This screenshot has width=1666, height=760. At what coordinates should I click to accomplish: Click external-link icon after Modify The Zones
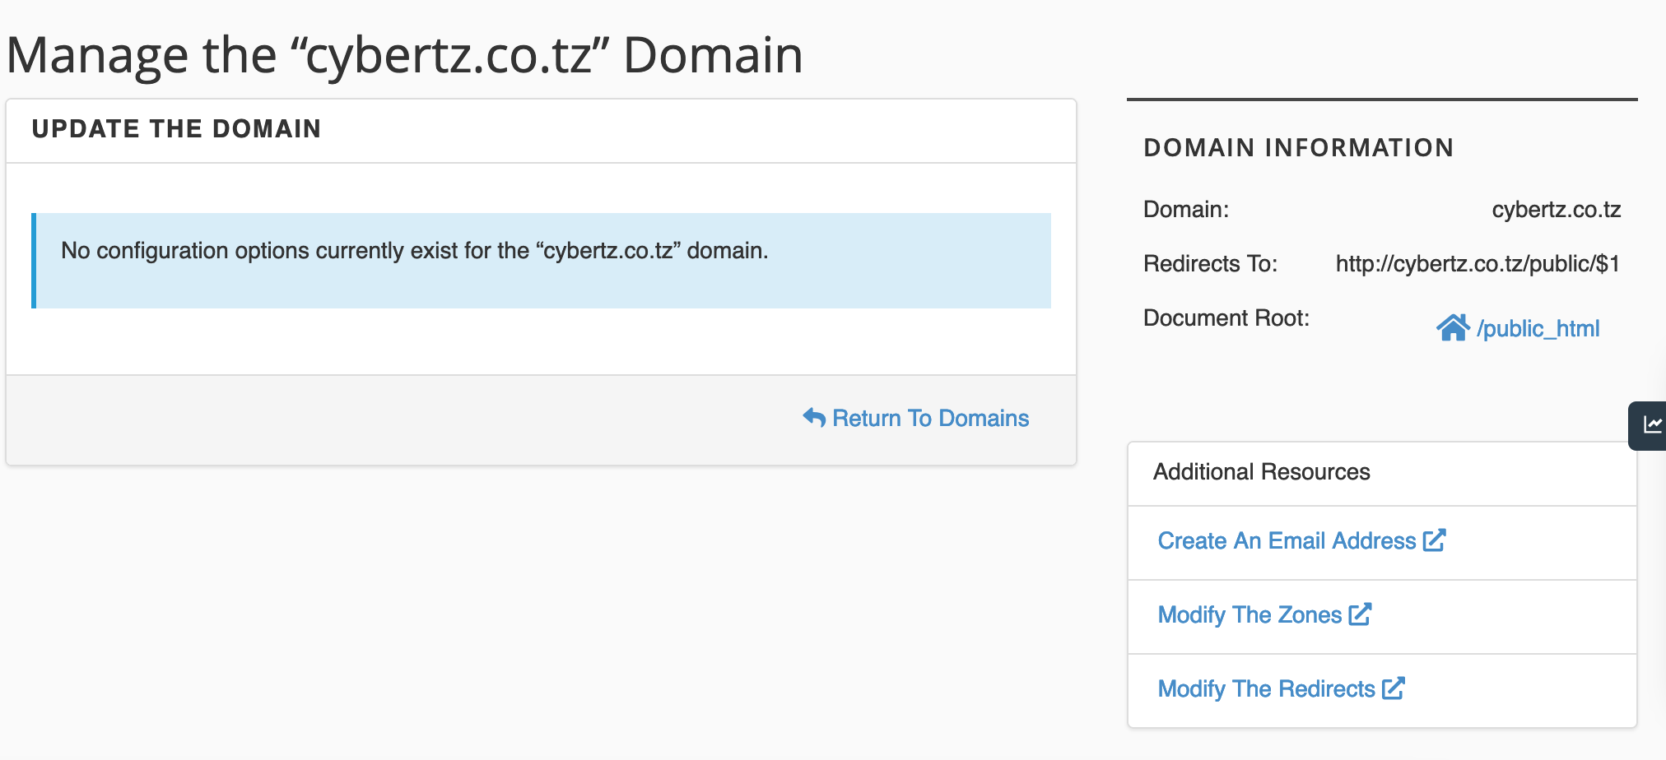[x=1360, y=614]
